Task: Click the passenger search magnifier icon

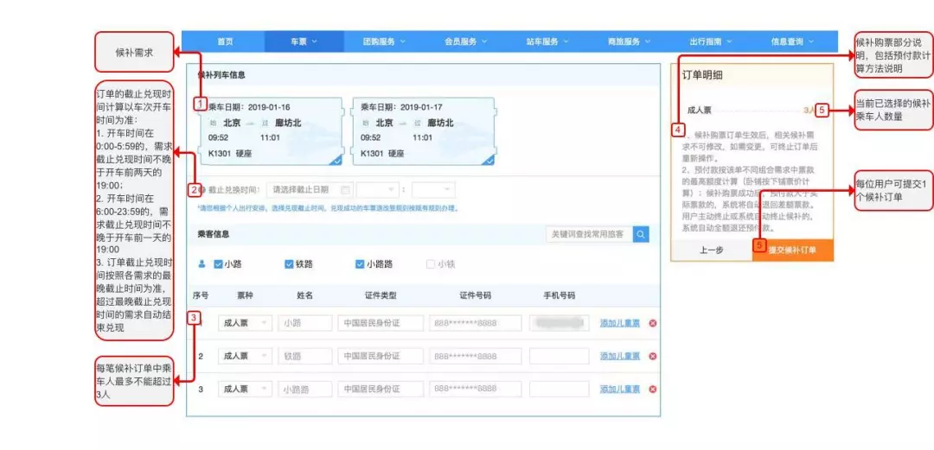Action: pos(641,234)
